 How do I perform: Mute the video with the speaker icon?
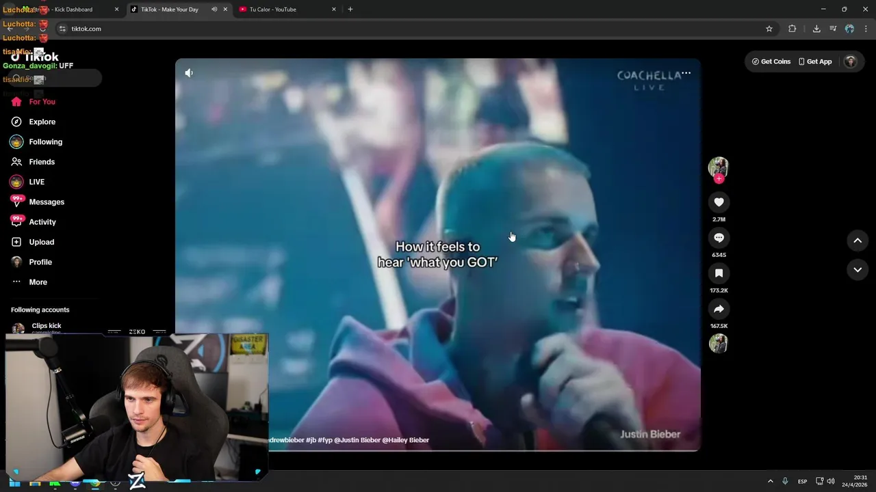189,73
